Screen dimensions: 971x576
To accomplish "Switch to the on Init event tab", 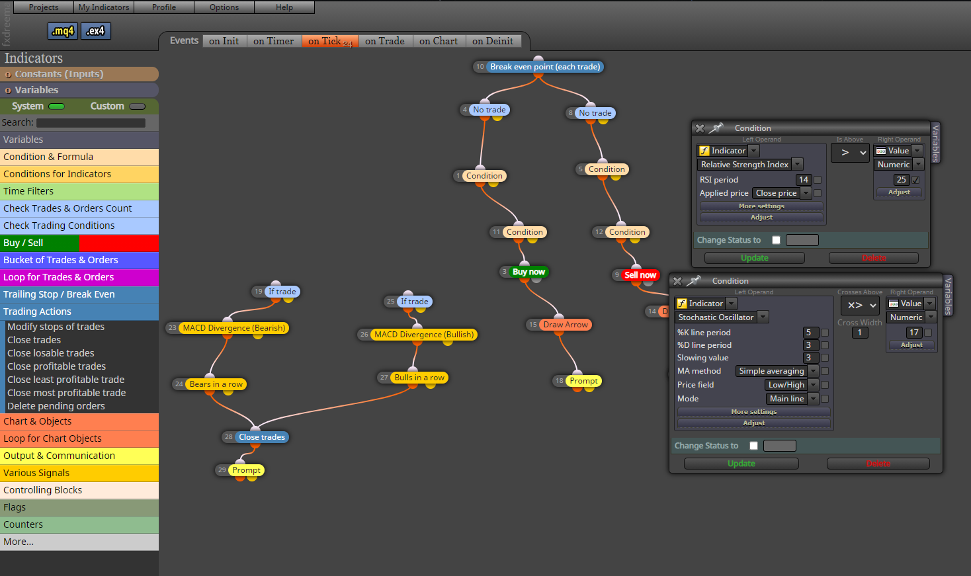I will pos(224,41).
